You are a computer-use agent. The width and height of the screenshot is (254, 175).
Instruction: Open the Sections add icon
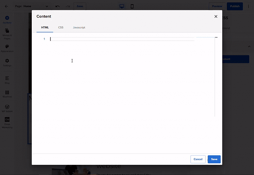coord(7,18)
